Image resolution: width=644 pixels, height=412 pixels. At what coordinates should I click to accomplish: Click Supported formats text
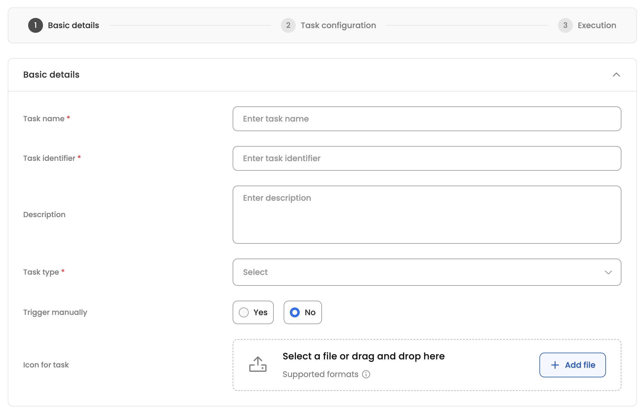click(x=320, y=374)
